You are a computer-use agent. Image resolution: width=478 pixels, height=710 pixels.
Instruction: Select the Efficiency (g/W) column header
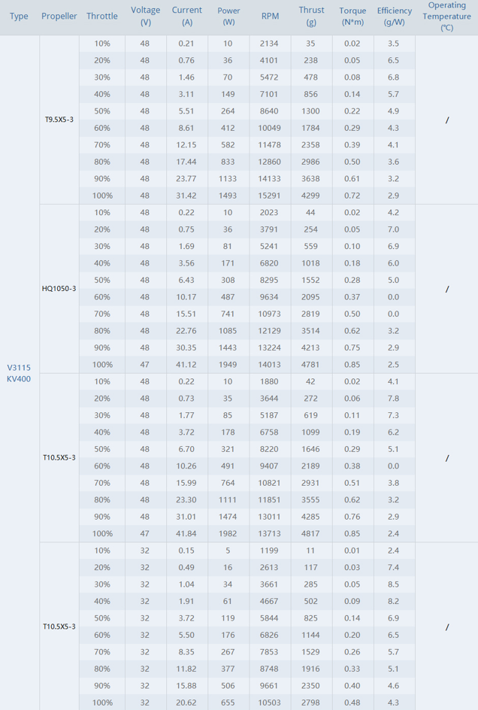(x=394, y=16)
